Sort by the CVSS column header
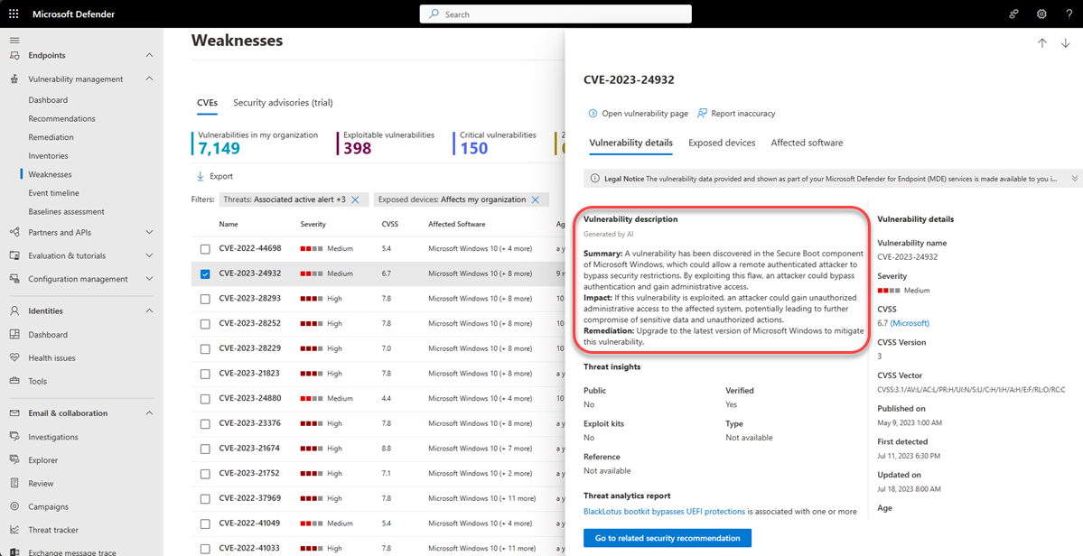This screenshot has height=556, width=1083. [x=390, y=224]
